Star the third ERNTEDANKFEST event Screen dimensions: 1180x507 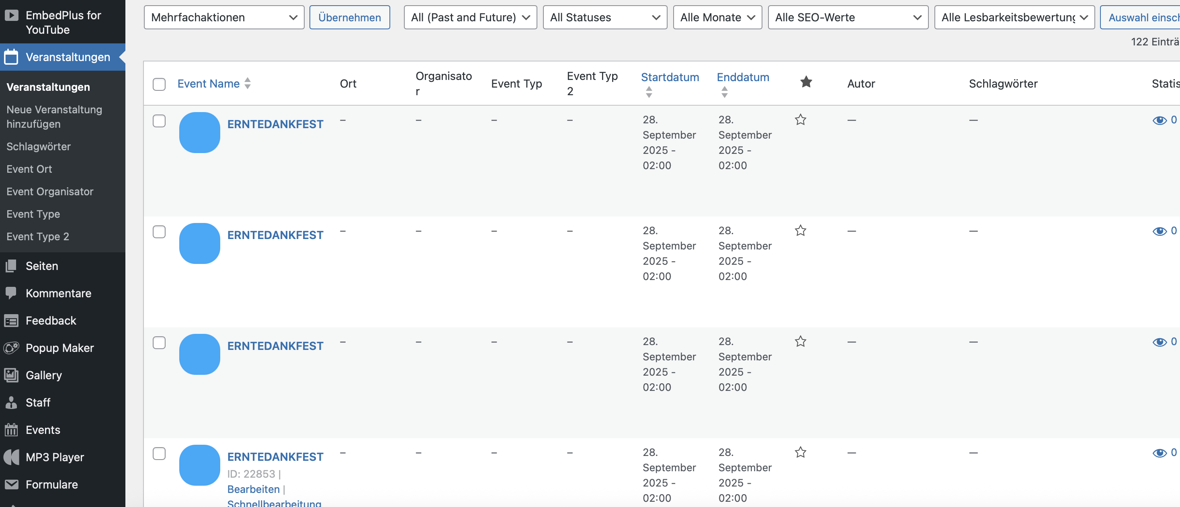click(x=800, y=341)
